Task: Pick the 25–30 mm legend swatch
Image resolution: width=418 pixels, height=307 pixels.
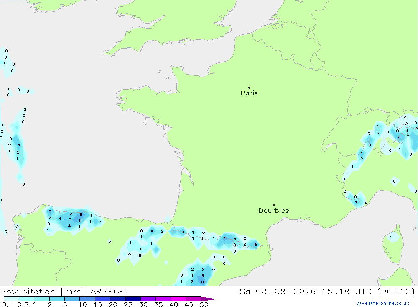Action: (133, 299)
